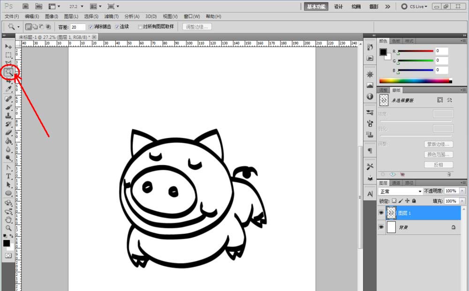Select the Eyedropper tool
Viewport: 469px width, 291px height.
(8, 89)
